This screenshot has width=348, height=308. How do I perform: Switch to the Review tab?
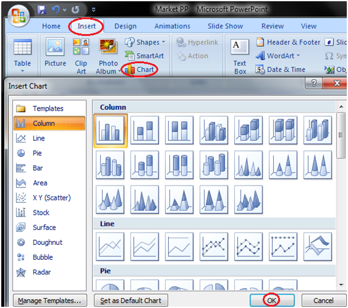[273, 26]
